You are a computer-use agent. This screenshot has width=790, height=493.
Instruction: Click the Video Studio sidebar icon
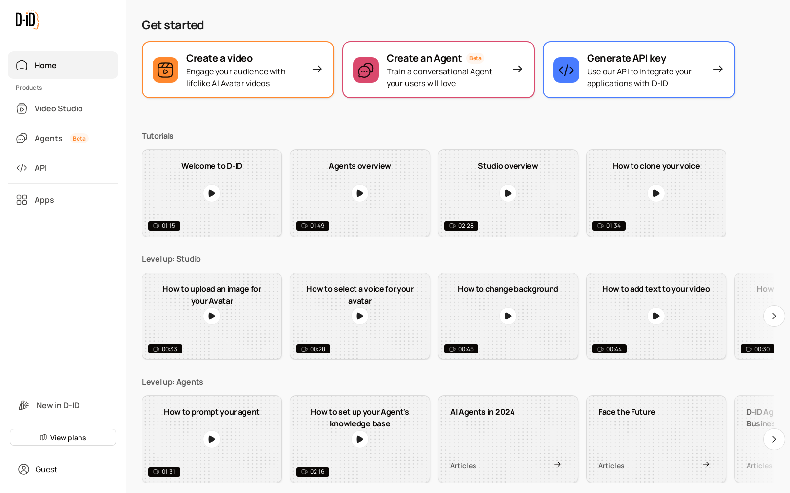click(x=22, y=108)
